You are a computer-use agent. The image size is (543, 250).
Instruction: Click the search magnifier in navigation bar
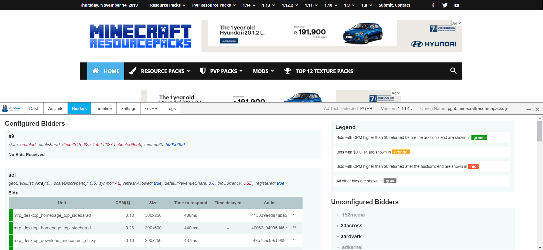453,71
